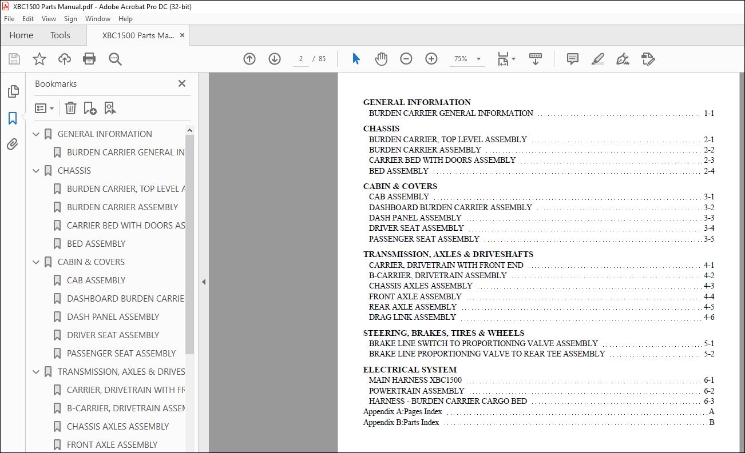This screenshot has height=453, width=745.
Task: Collapse the navigation pane with the side arrow
Action: [203, 282]
